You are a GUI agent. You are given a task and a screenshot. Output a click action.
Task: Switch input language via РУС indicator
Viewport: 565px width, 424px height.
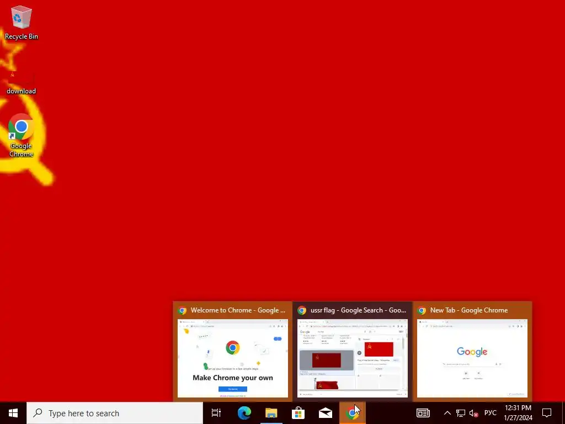(491, 413)
